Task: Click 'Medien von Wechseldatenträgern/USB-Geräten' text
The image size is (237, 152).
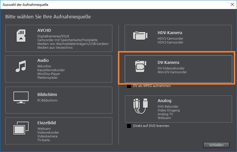Action: point(73,44)
